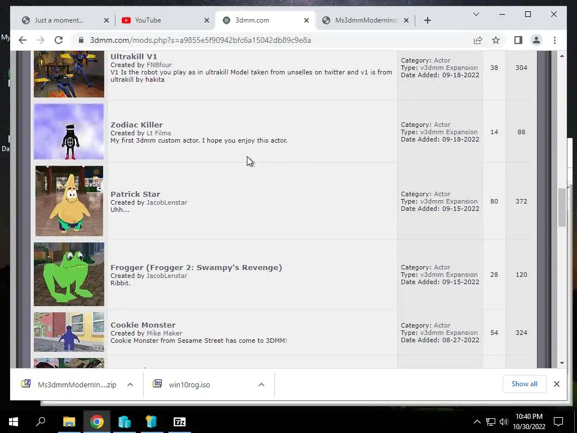Share this page icon in address bar
Screen dimensions: 577x433
(478, 40)
